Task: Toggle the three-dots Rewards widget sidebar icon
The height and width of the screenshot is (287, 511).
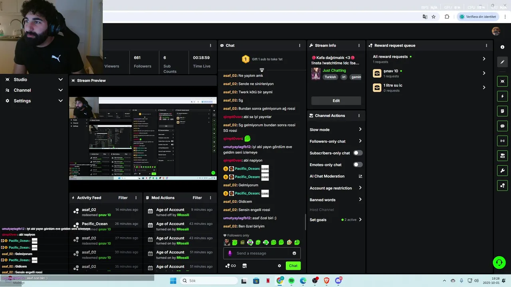Action: click(502, 185)
